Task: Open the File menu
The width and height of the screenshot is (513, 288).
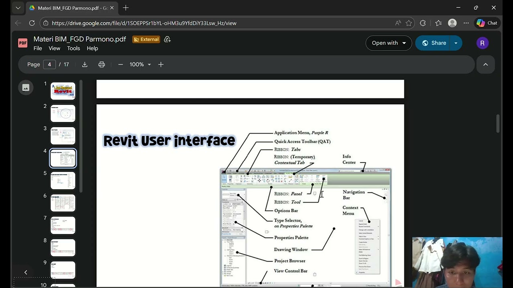Action: pyautogui.click(x=38, y=48)
